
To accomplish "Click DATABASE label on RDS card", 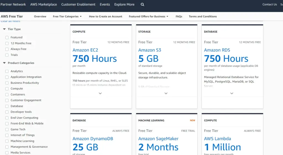I will [x=211, y=32].
